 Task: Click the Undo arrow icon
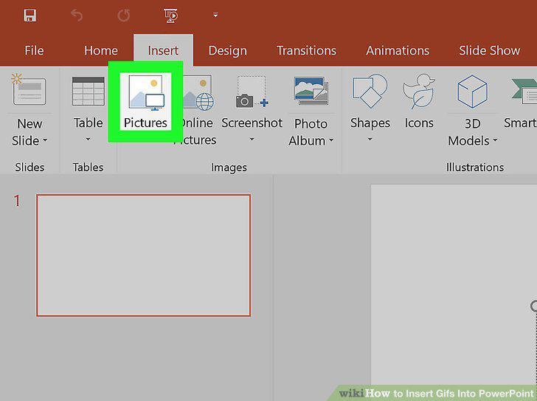[77, 16]
